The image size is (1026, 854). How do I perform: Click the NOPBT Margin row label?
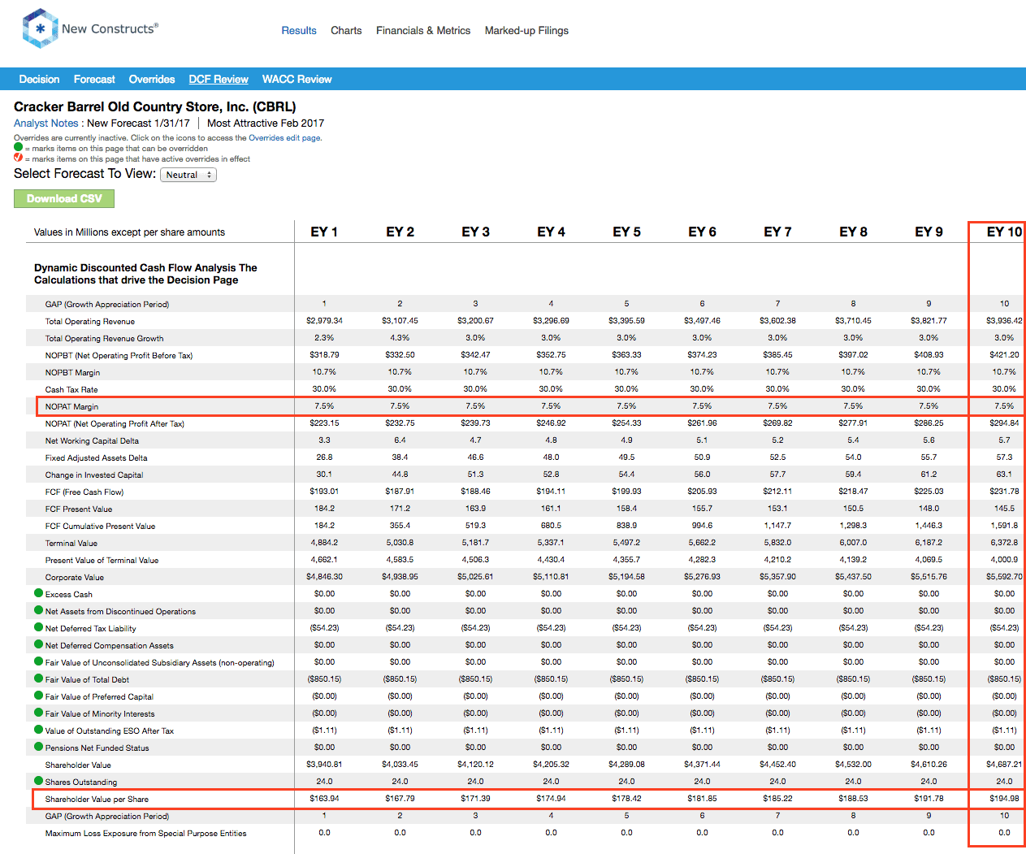[73, 373]
